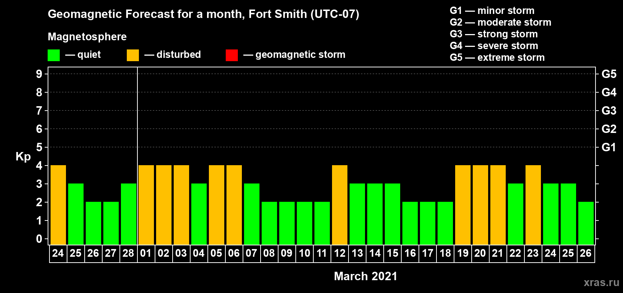Click the green bar for March 09
623x293 pixels.
click(x=287, y=223)
